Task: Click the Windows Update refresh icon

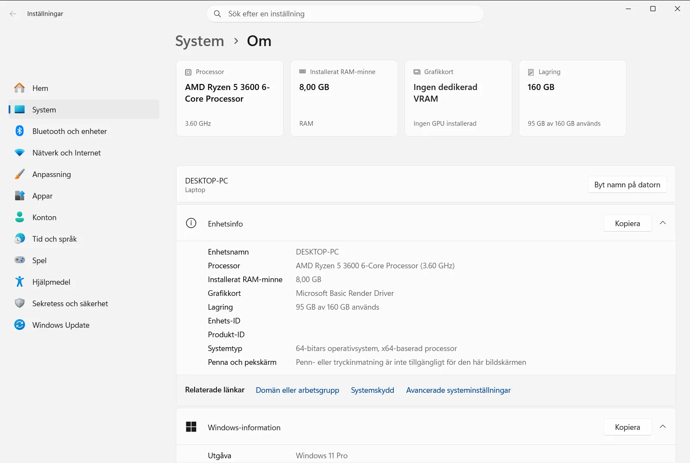Action: pos(19,325)
